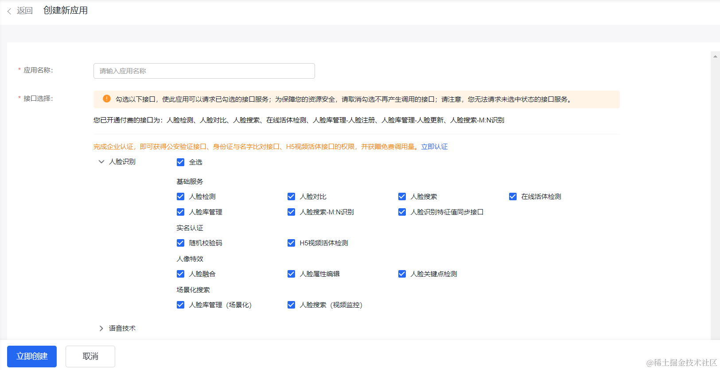Uncheck 随机校验码 checkbox
Viewport: 720px width, 370px height.
[180, 243]
